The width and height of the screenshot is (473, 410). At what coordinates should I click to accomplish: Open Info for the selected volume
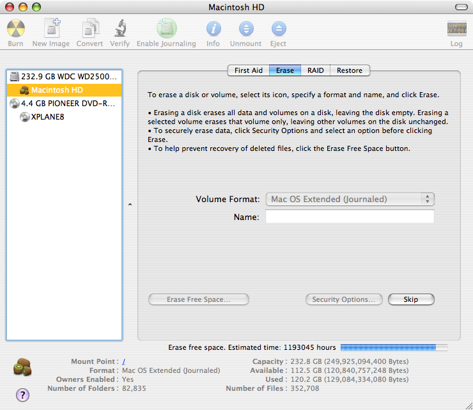pyautogui.click(x=213, y=29)
